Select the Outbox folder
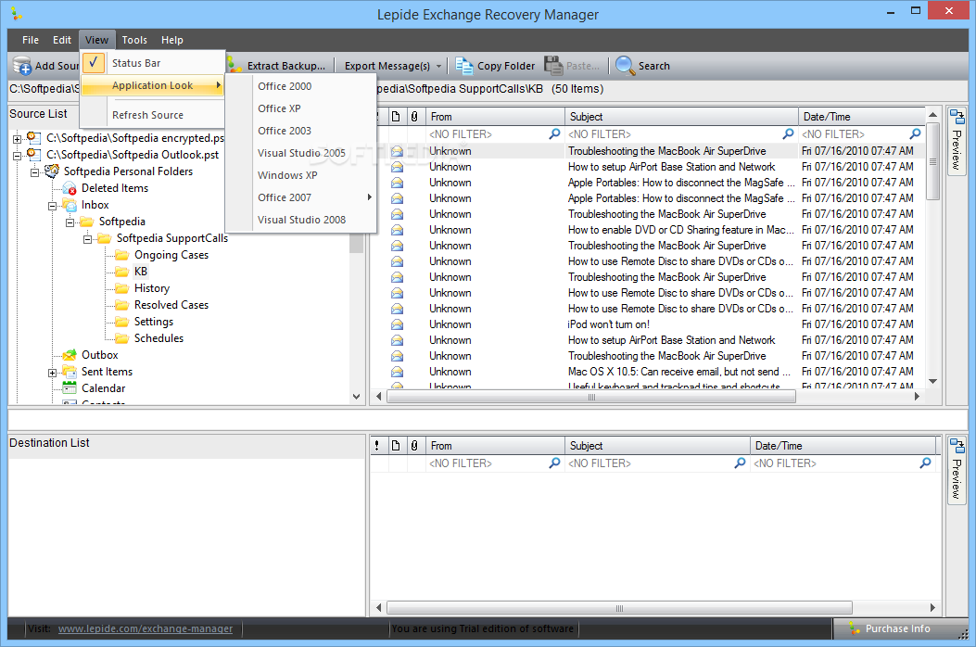The height and width of the screenshot is (647, 976). coord(99,355)
